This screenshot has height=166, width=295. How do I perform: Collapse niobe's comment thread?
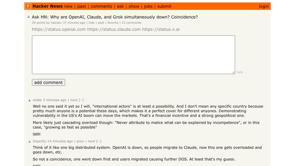point(81,100)
